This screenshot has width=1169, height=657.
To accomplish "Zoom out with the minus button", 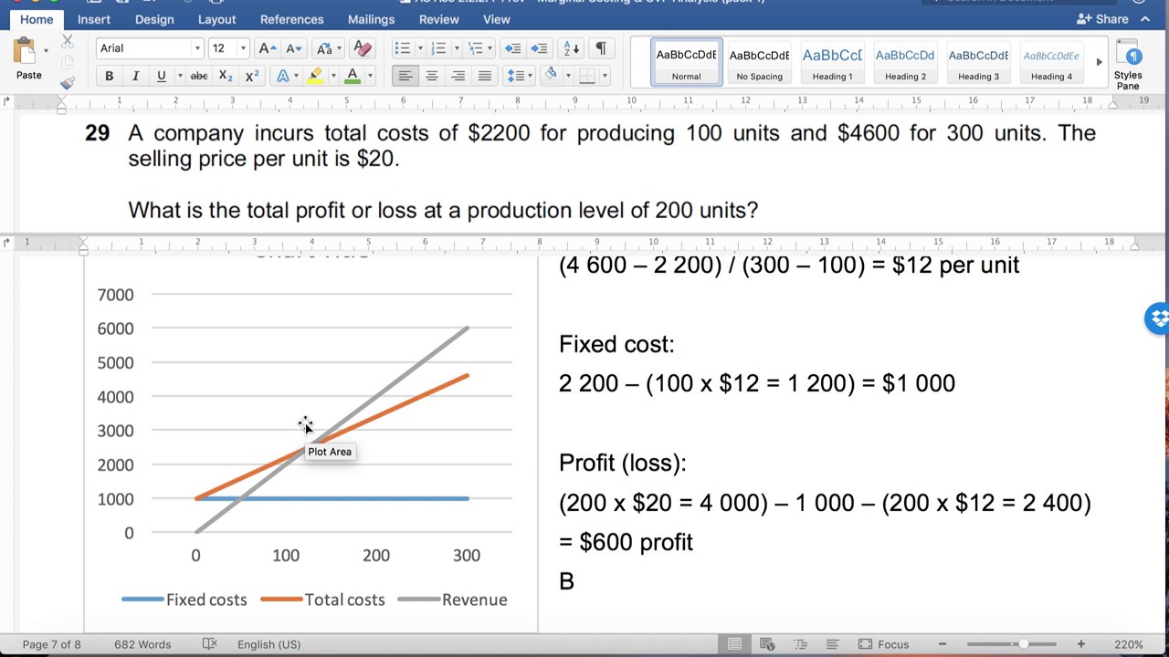I will (x=942, y=644).
